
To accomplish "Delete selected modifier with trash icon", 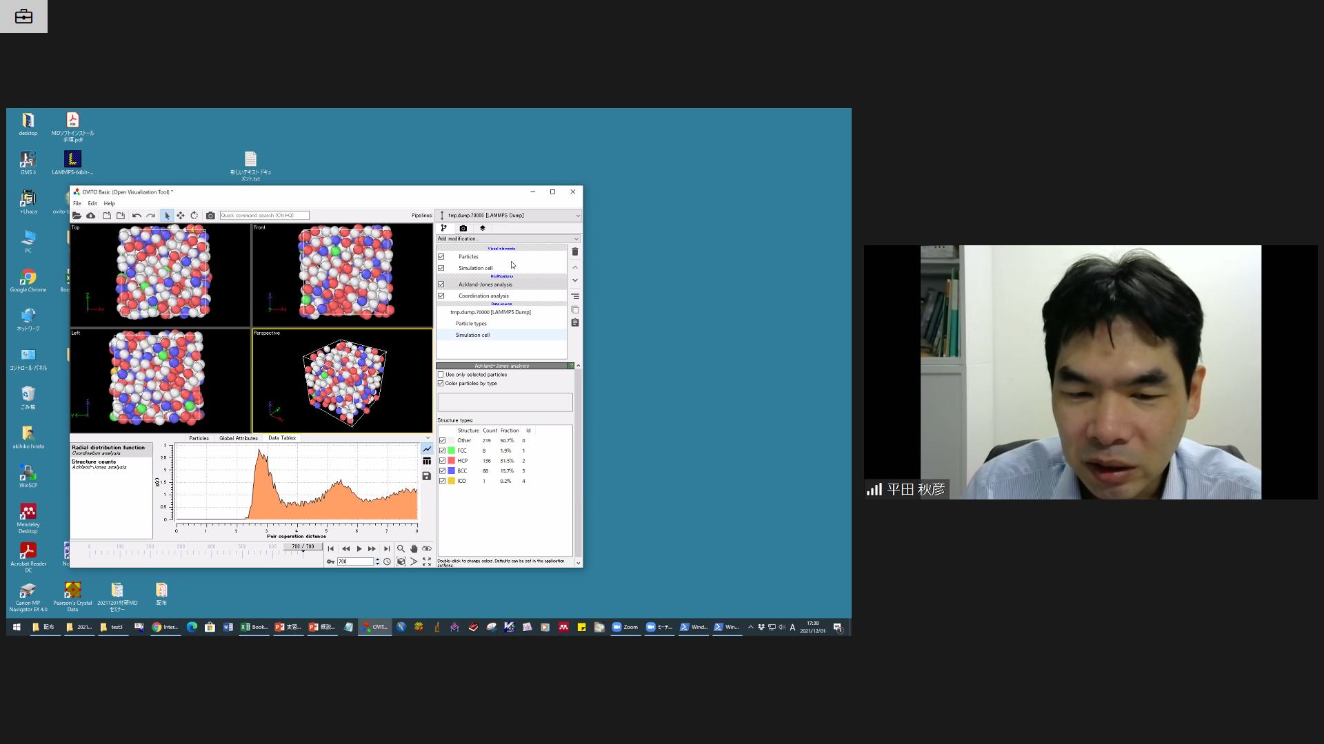I will (x=575, y=252).
